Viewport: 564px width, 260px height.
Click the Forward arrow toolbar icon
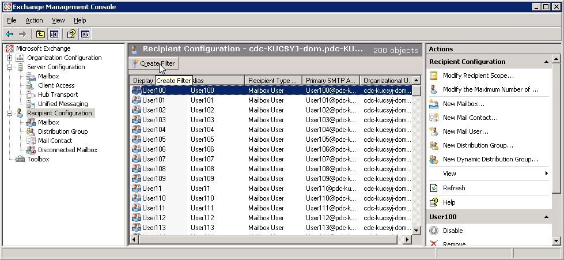[22, 34]
